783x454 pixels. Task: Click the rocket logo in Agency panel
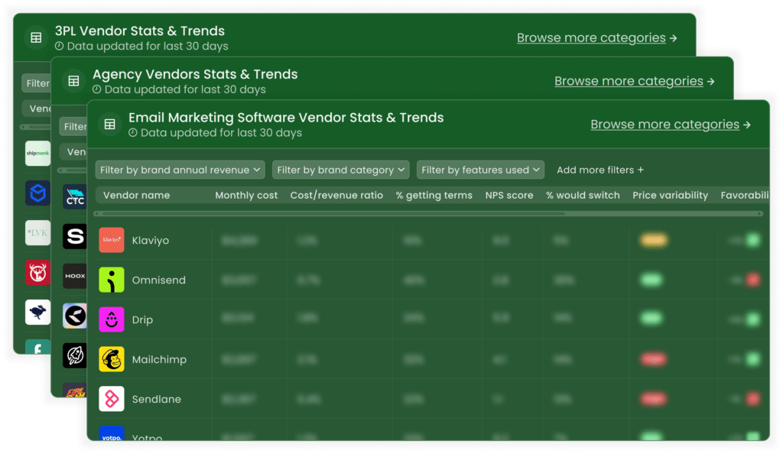point(75,355)
